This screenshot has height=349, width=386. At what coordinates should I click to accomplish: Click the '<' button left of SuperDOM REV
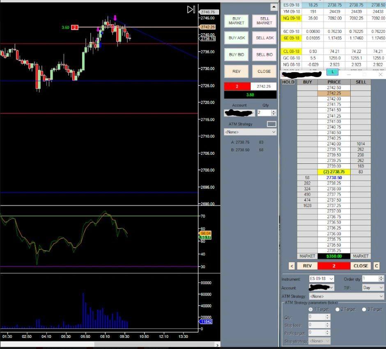tap(292, 266)
